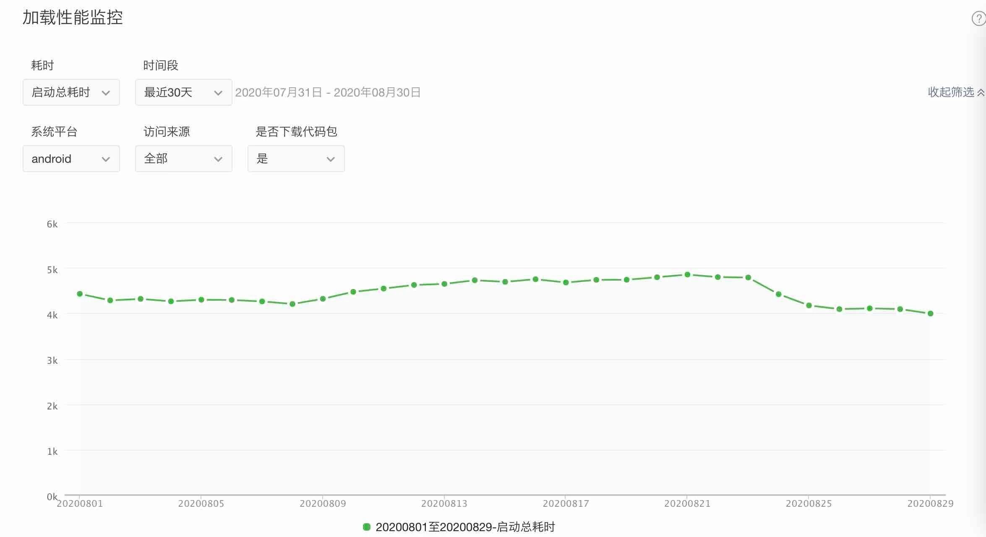Screen dimensions: 986x537
Task: Open the 启动总耗时 dropdown
Action: pos(71,92)
